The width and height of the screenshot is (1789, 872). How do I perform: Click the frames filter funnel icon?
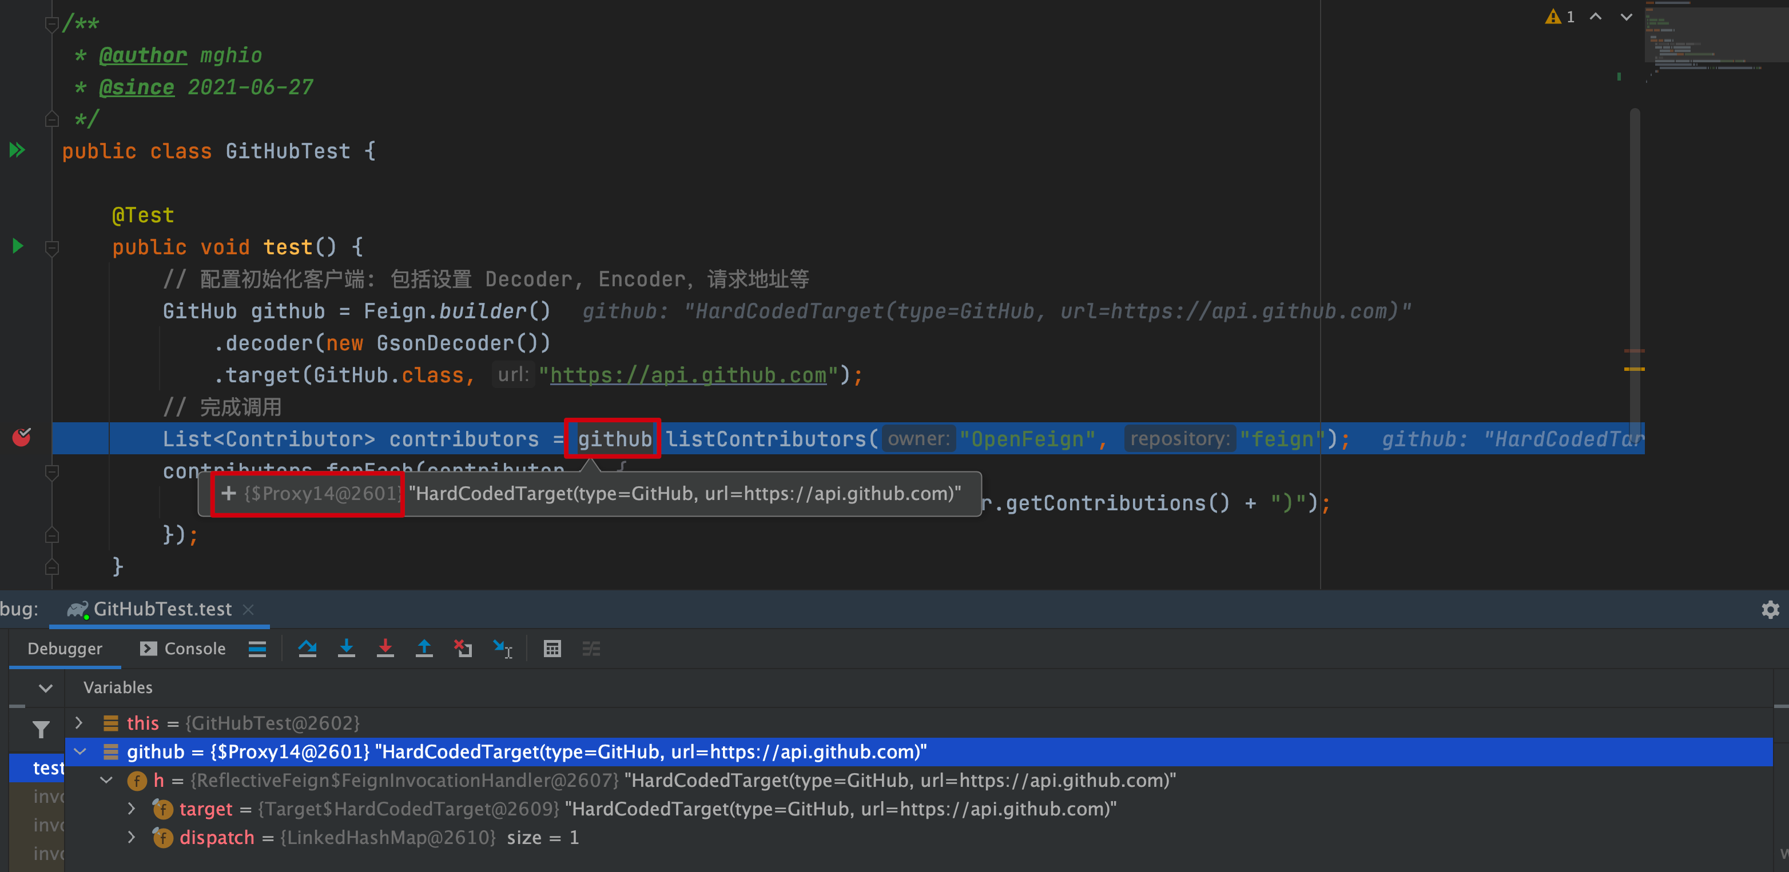point(41,729)
